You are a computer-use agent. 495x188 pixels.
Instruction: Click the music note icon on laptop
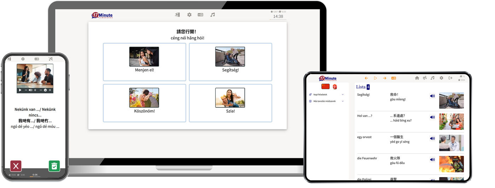212,15
